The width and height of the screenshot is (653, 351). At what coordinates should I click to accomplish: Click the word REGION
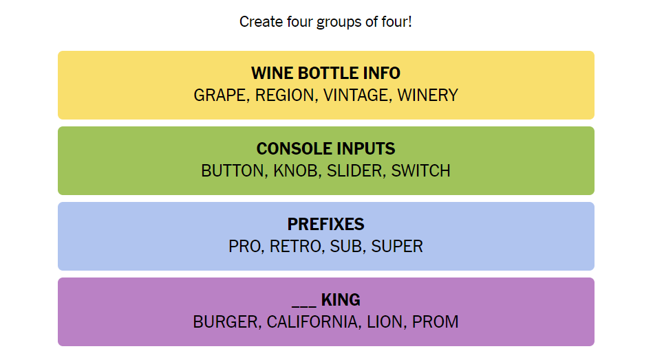[284, 95]
